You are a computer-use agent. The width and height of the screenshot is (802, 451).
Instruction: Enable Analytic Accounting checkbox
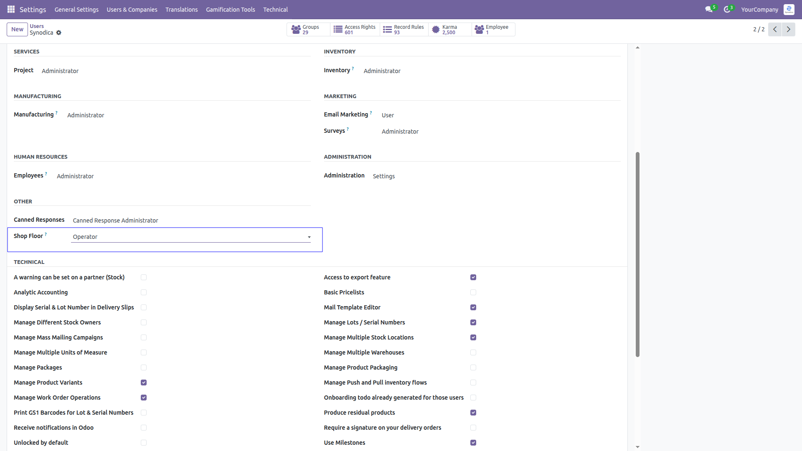[x=144, y=292]
